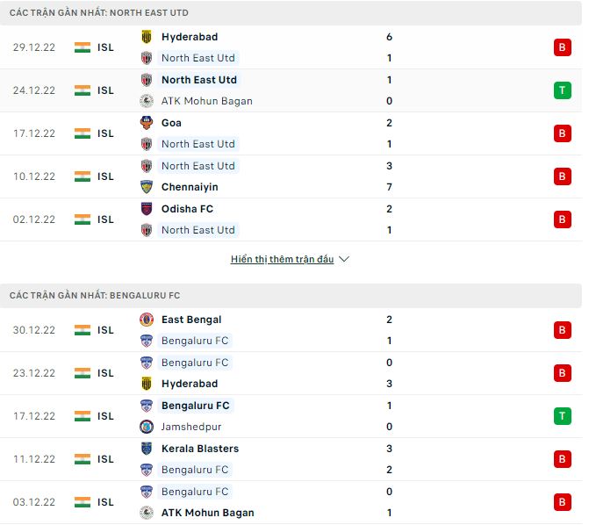Click the Jamshedpur club crest icon

click(x=147, y=427)
